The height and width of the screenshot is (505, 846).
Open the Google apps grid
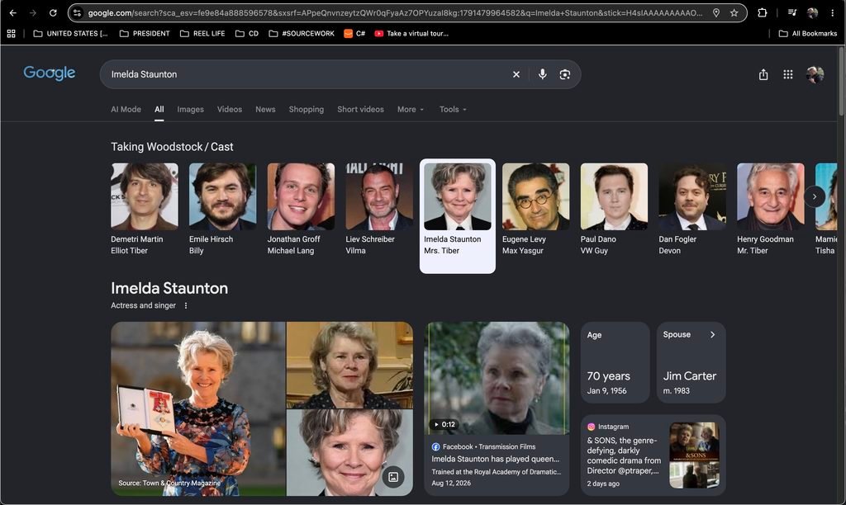click(787, 74)
